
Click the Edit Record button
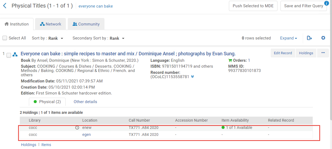click(x=283, y=53)
